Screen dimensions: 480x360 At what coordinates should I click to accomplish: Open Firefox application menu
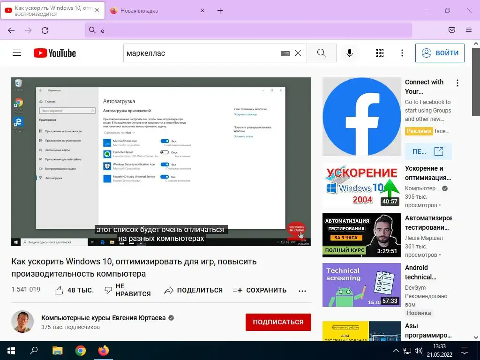point(469,30)
